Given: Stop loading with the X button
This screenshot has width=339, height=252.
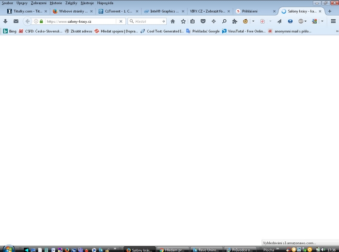Looking at the screenshot, I should coord(121,21).
